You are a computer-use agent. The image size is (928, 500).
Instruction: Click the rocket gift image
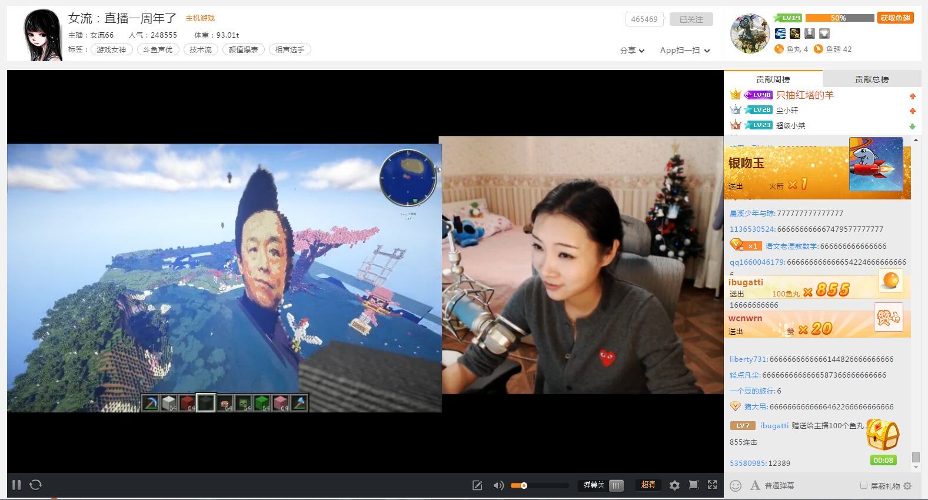[x=876, y=164]
